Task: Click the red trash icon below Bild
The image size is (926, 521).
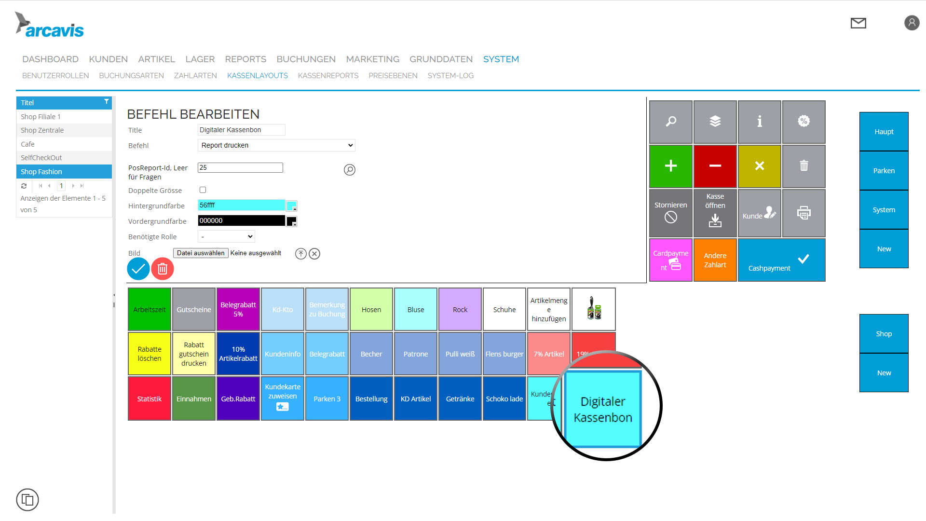Action: [x=163, y=269]
